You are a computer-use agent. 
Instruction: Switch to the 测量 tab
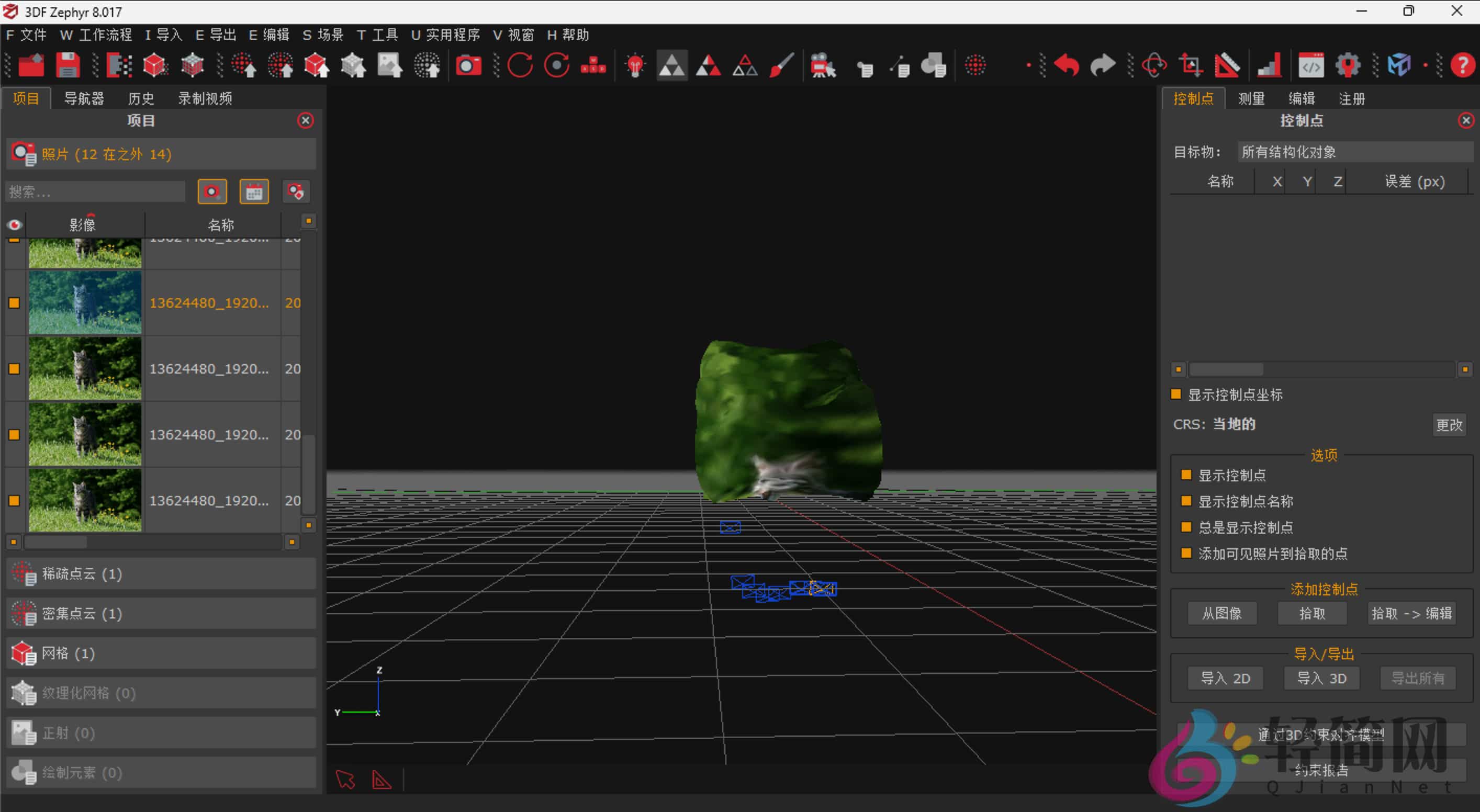click(1251, 99)
